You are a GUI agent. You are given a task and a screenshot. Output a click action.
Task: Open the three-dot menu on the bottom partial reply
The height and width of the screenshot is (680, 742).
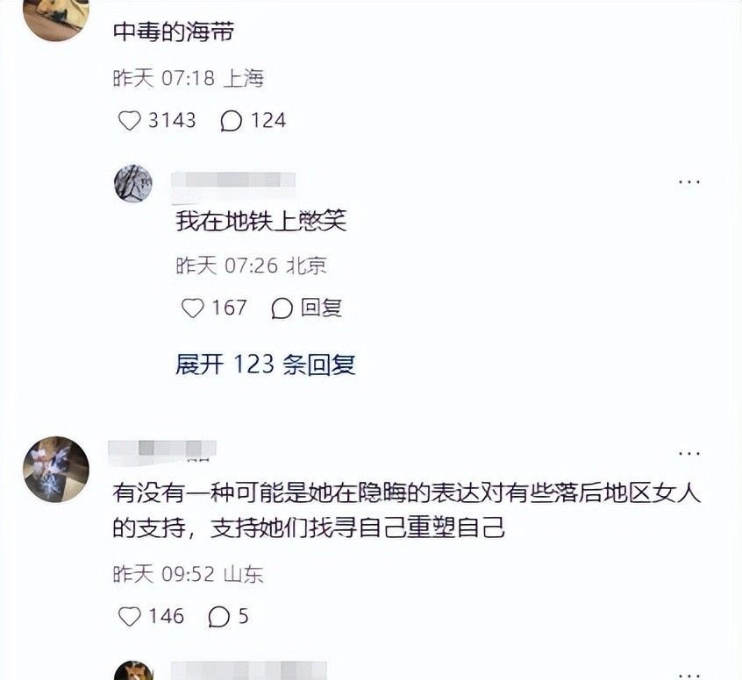pyautogui.click(x=689, y=676)
